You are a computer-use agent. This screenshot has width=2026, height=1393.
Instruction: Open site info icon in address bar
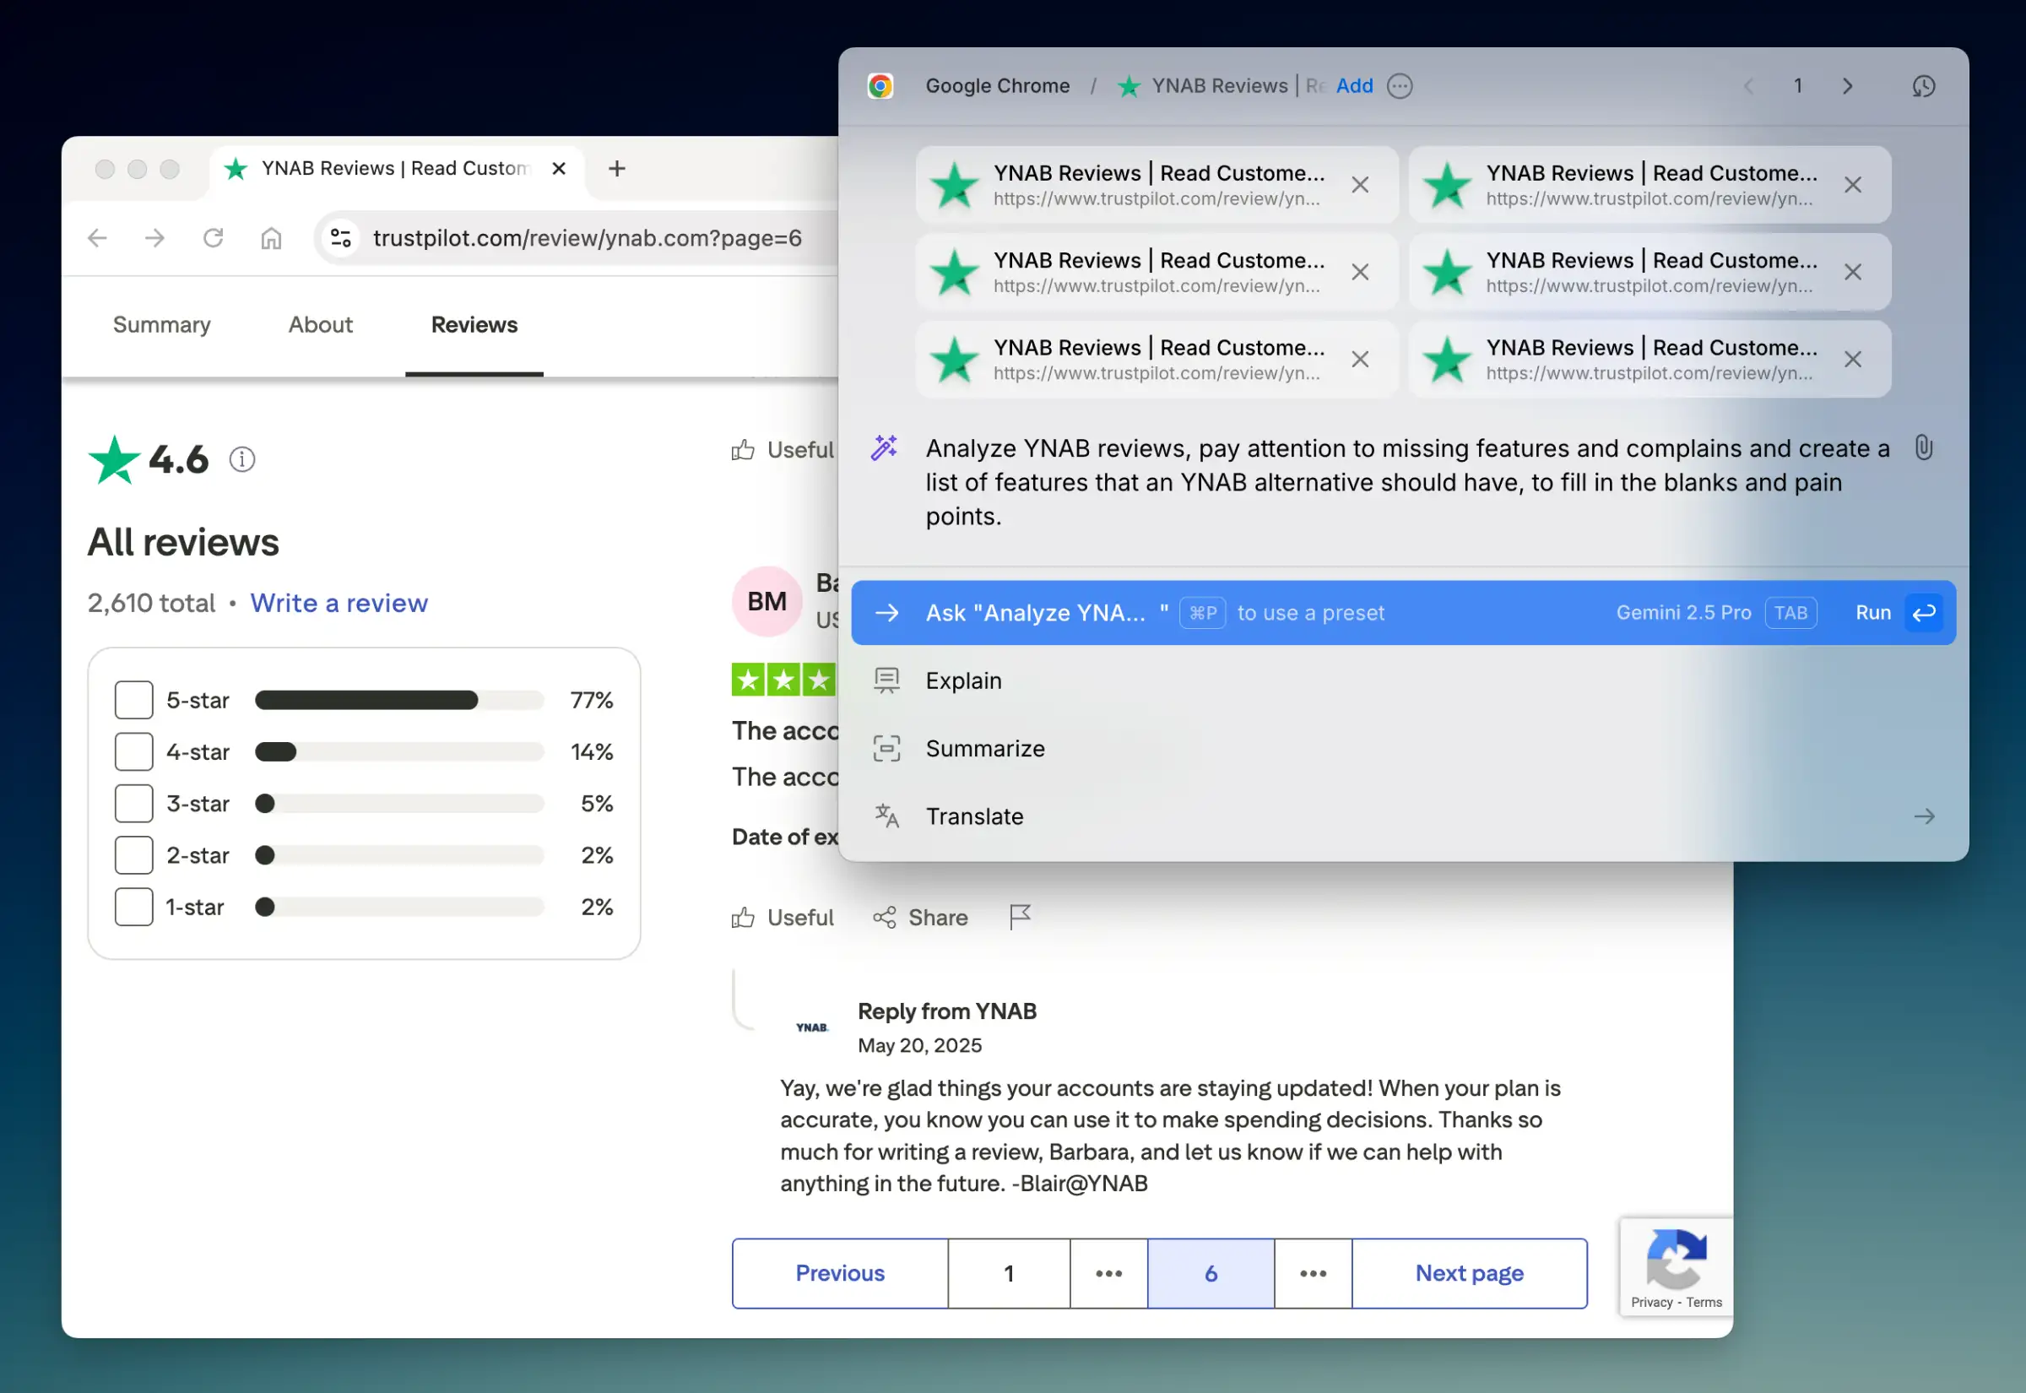(x=340, y=237)
